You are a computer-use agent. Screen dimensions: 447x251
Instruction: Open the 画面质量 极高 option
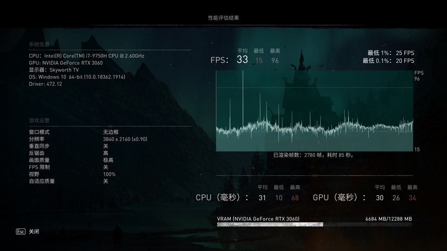click(x=108, y=160)
